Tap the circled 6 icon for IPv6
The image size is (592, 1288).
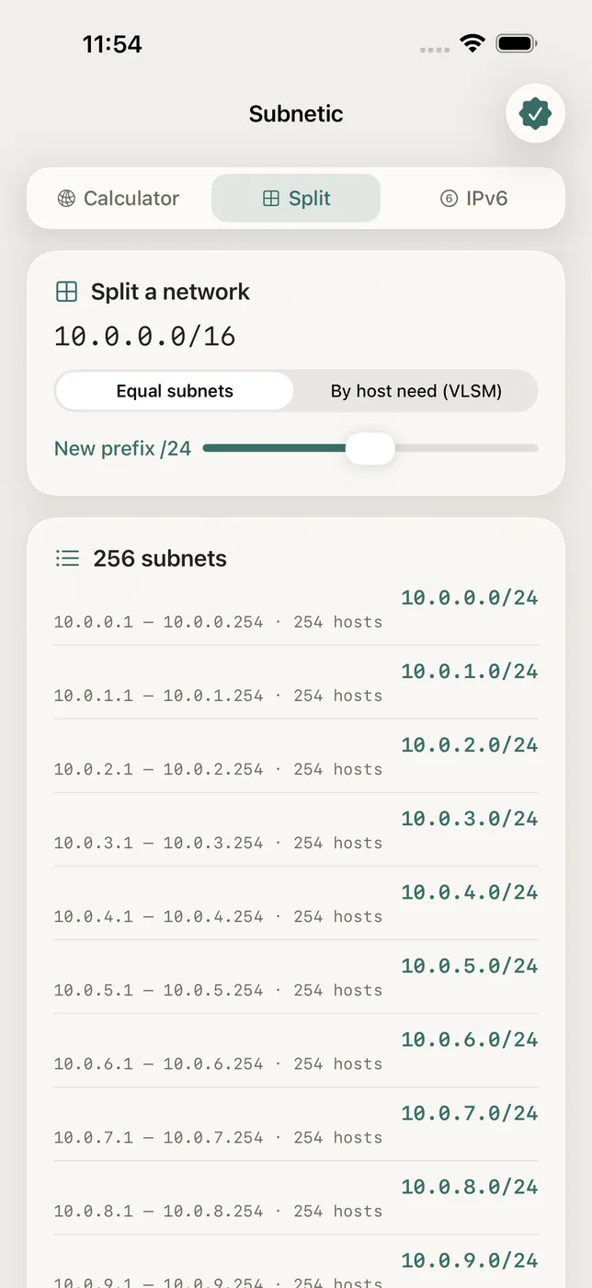tap(449, 199)
